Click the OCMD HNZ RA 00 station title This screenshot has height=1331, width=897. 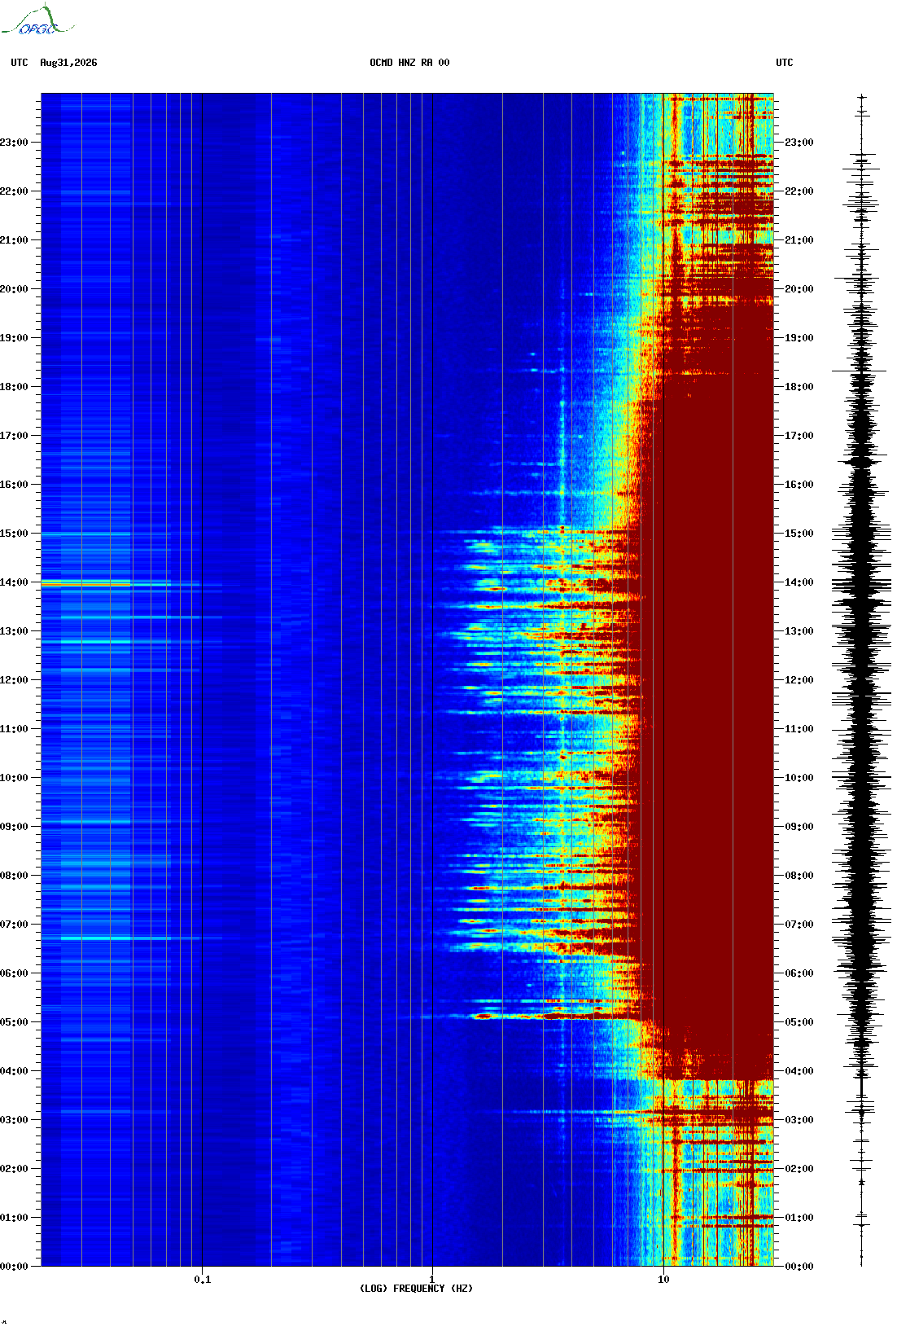click(x=409, y=63)
